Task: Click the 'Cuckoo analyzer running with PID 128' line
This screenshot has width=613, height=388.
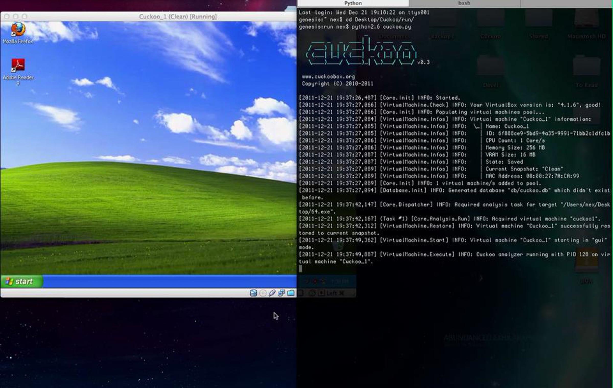Action: [x=454, y=258]
